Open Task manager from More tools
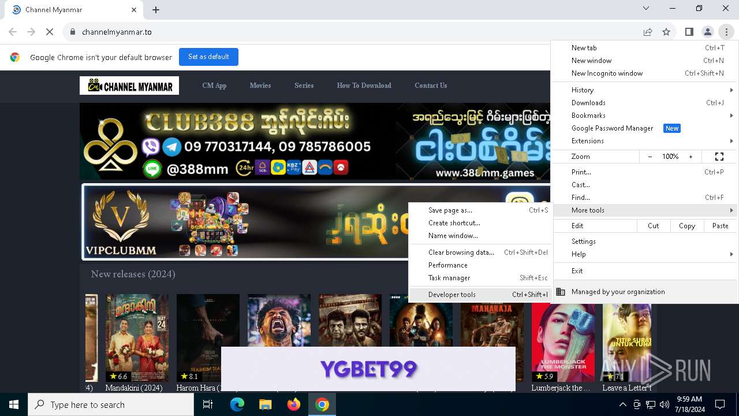 point(480,278)
